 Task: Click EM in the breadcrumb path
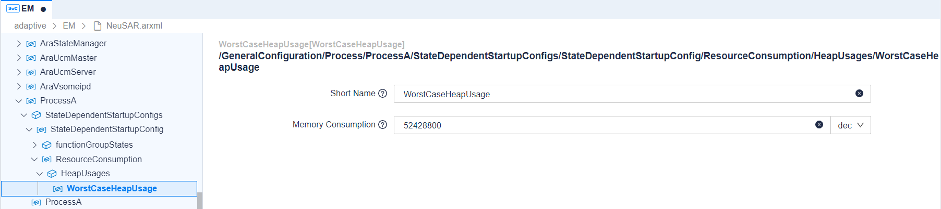coord(69,26)
